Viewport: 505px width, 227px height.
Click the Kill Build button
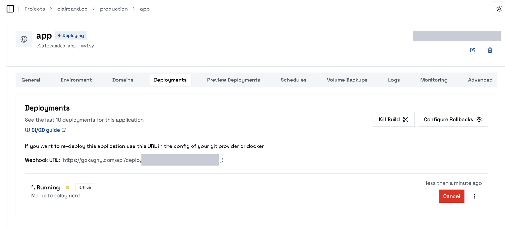click(394, 119)
